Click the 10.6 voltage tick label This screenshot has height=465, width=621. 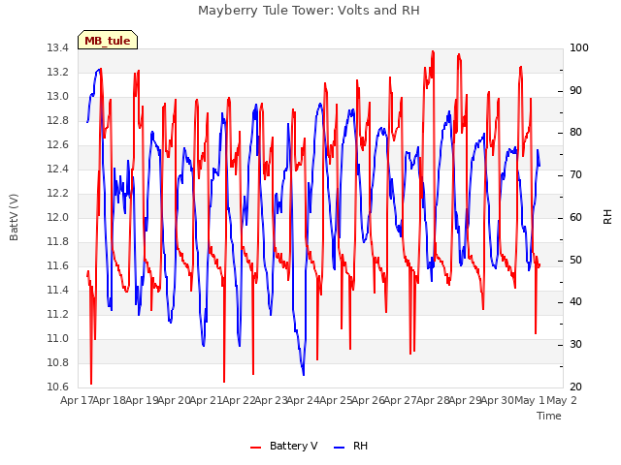[x=58, y=387]
